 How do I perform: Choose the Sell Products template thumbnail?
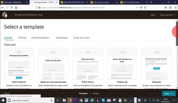pyautogui.click(x=19, y=64)
